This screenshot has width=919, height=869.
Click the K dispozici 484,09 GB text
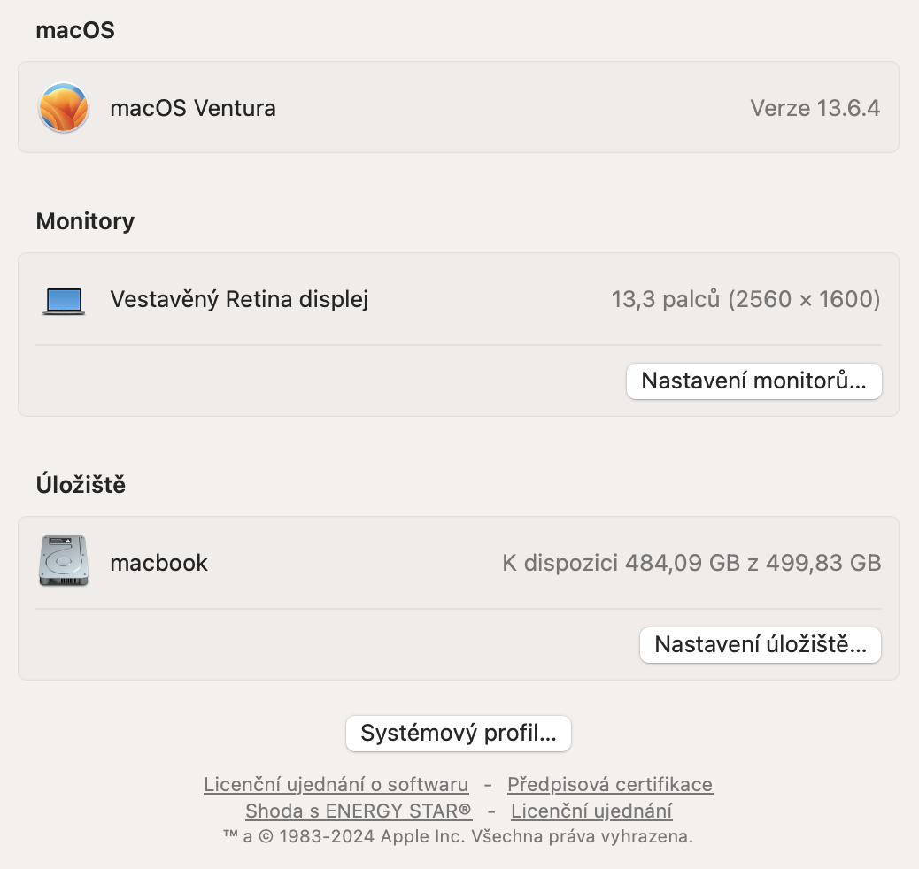pos(691,563)
